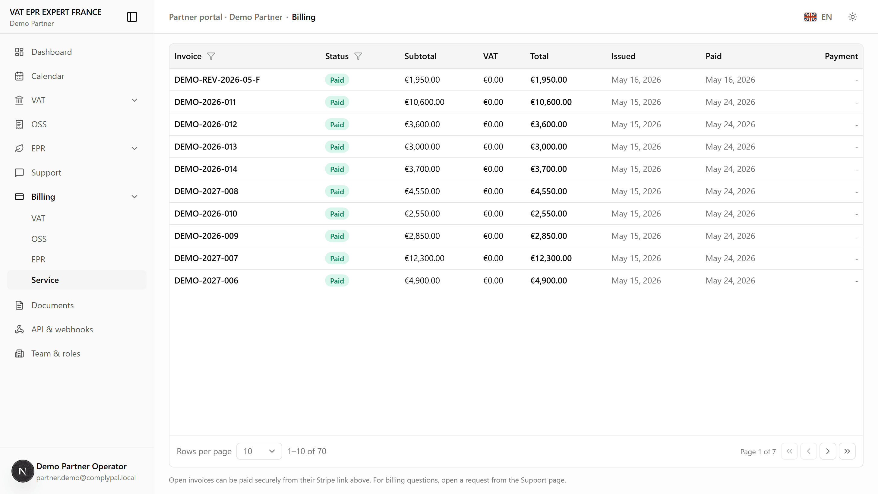Click the VAT bank building icon
The image size is (878, 494).
click(x=19, y=100)
